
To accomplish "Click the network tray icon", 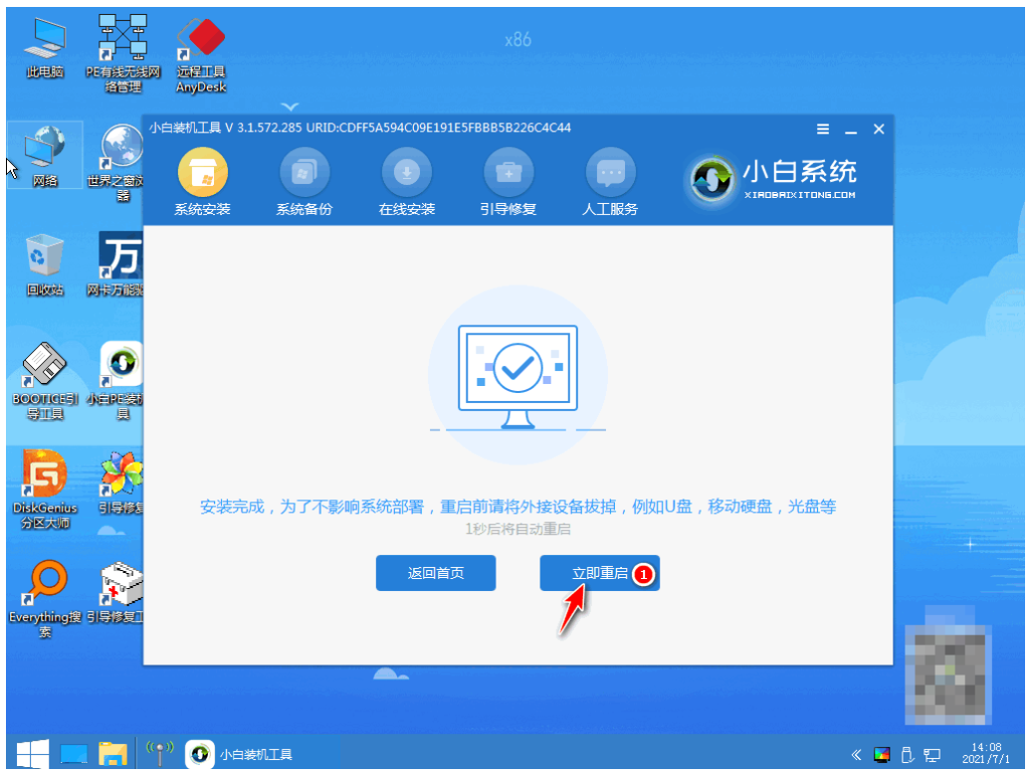I will (931, 754).
